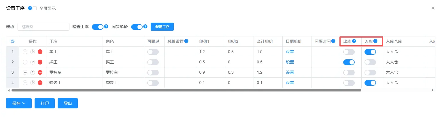Click the move-up arrow for 摇工 row

33,62
